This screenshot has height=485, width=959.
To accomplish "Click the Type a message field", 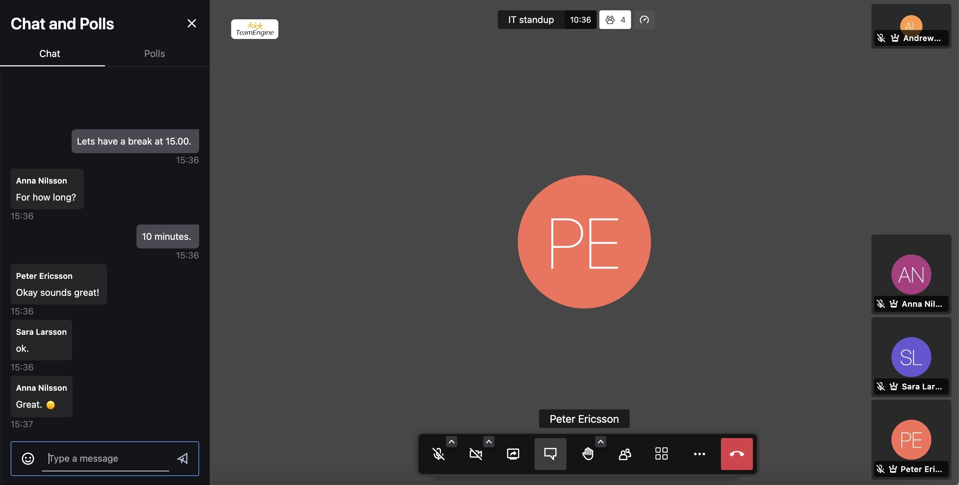I will (x=105, y=459).
